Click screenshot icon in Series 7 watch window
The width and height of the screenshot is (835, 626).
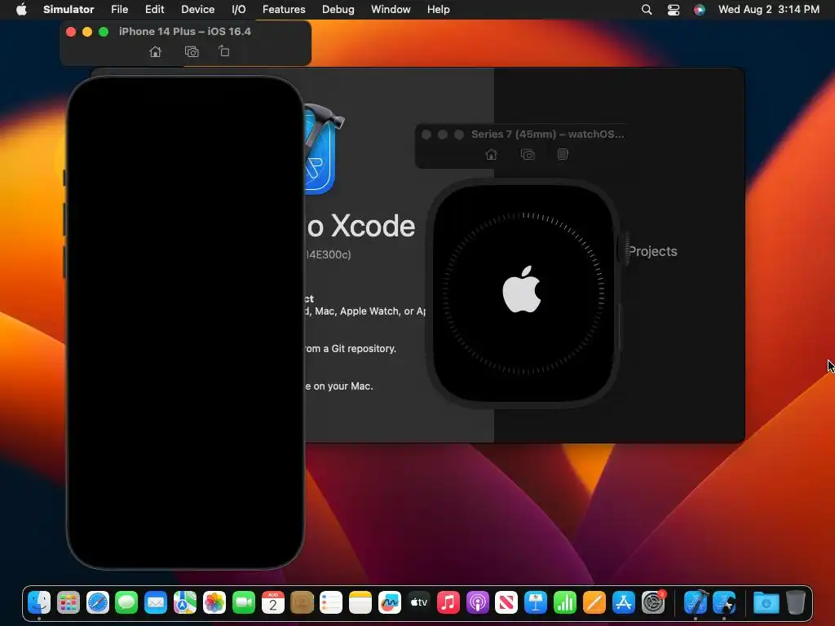(x=528, y=154)
